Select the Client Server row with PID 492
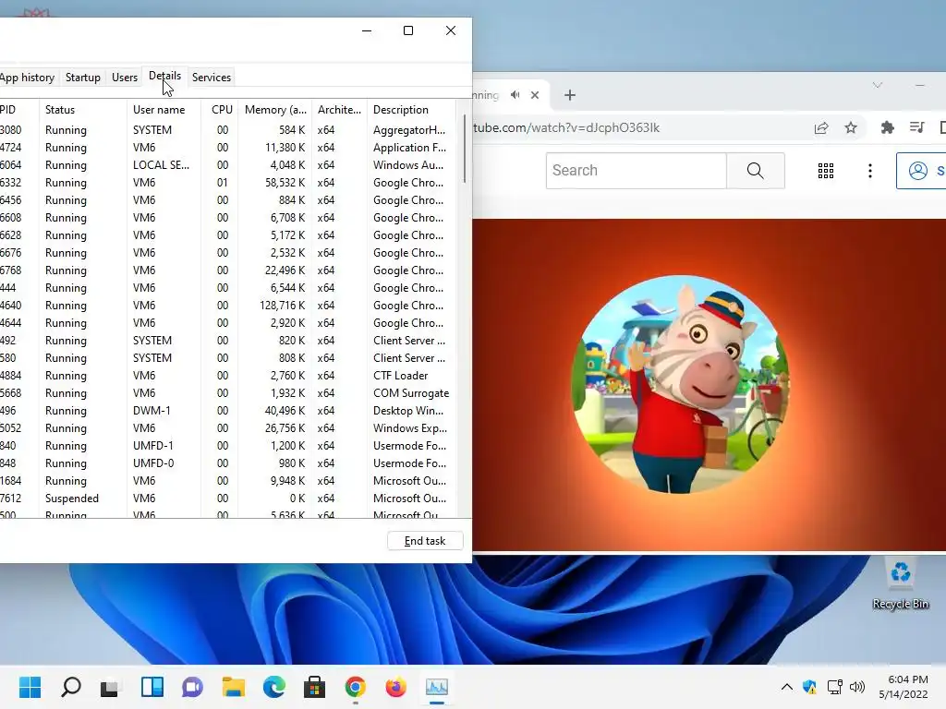946x709 pixels. click(x=228, y=340)
